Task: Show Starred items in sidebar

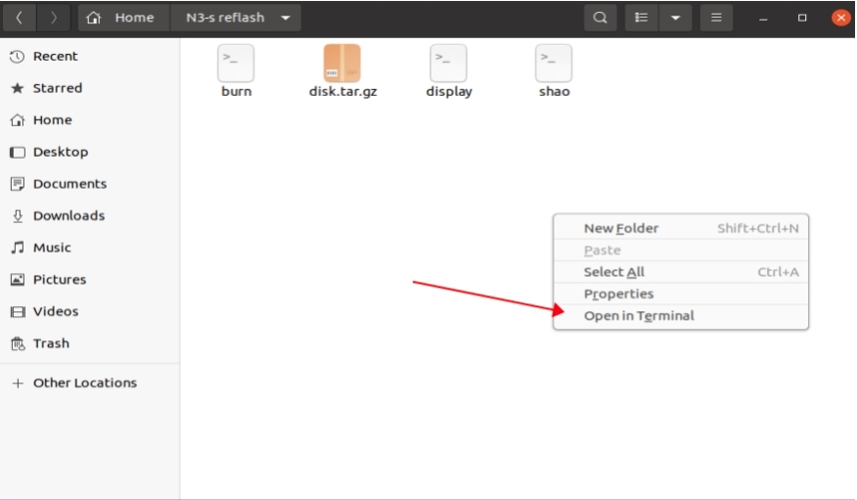Action: [x=58, y=88]
